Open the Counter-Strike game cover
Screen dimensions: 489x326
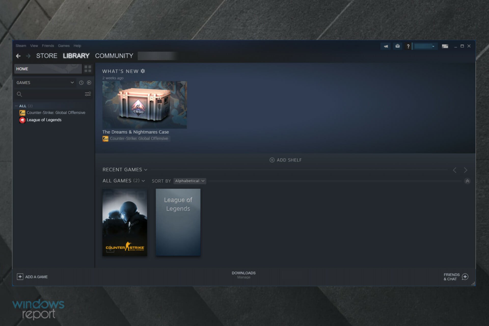[x=125, y=222]
